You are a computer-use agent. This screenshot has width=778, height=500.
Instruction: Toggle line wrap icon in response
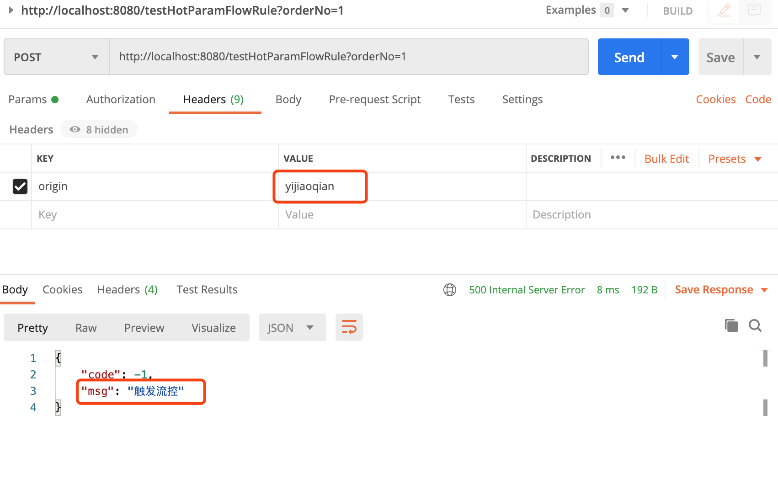click(349, 327)
